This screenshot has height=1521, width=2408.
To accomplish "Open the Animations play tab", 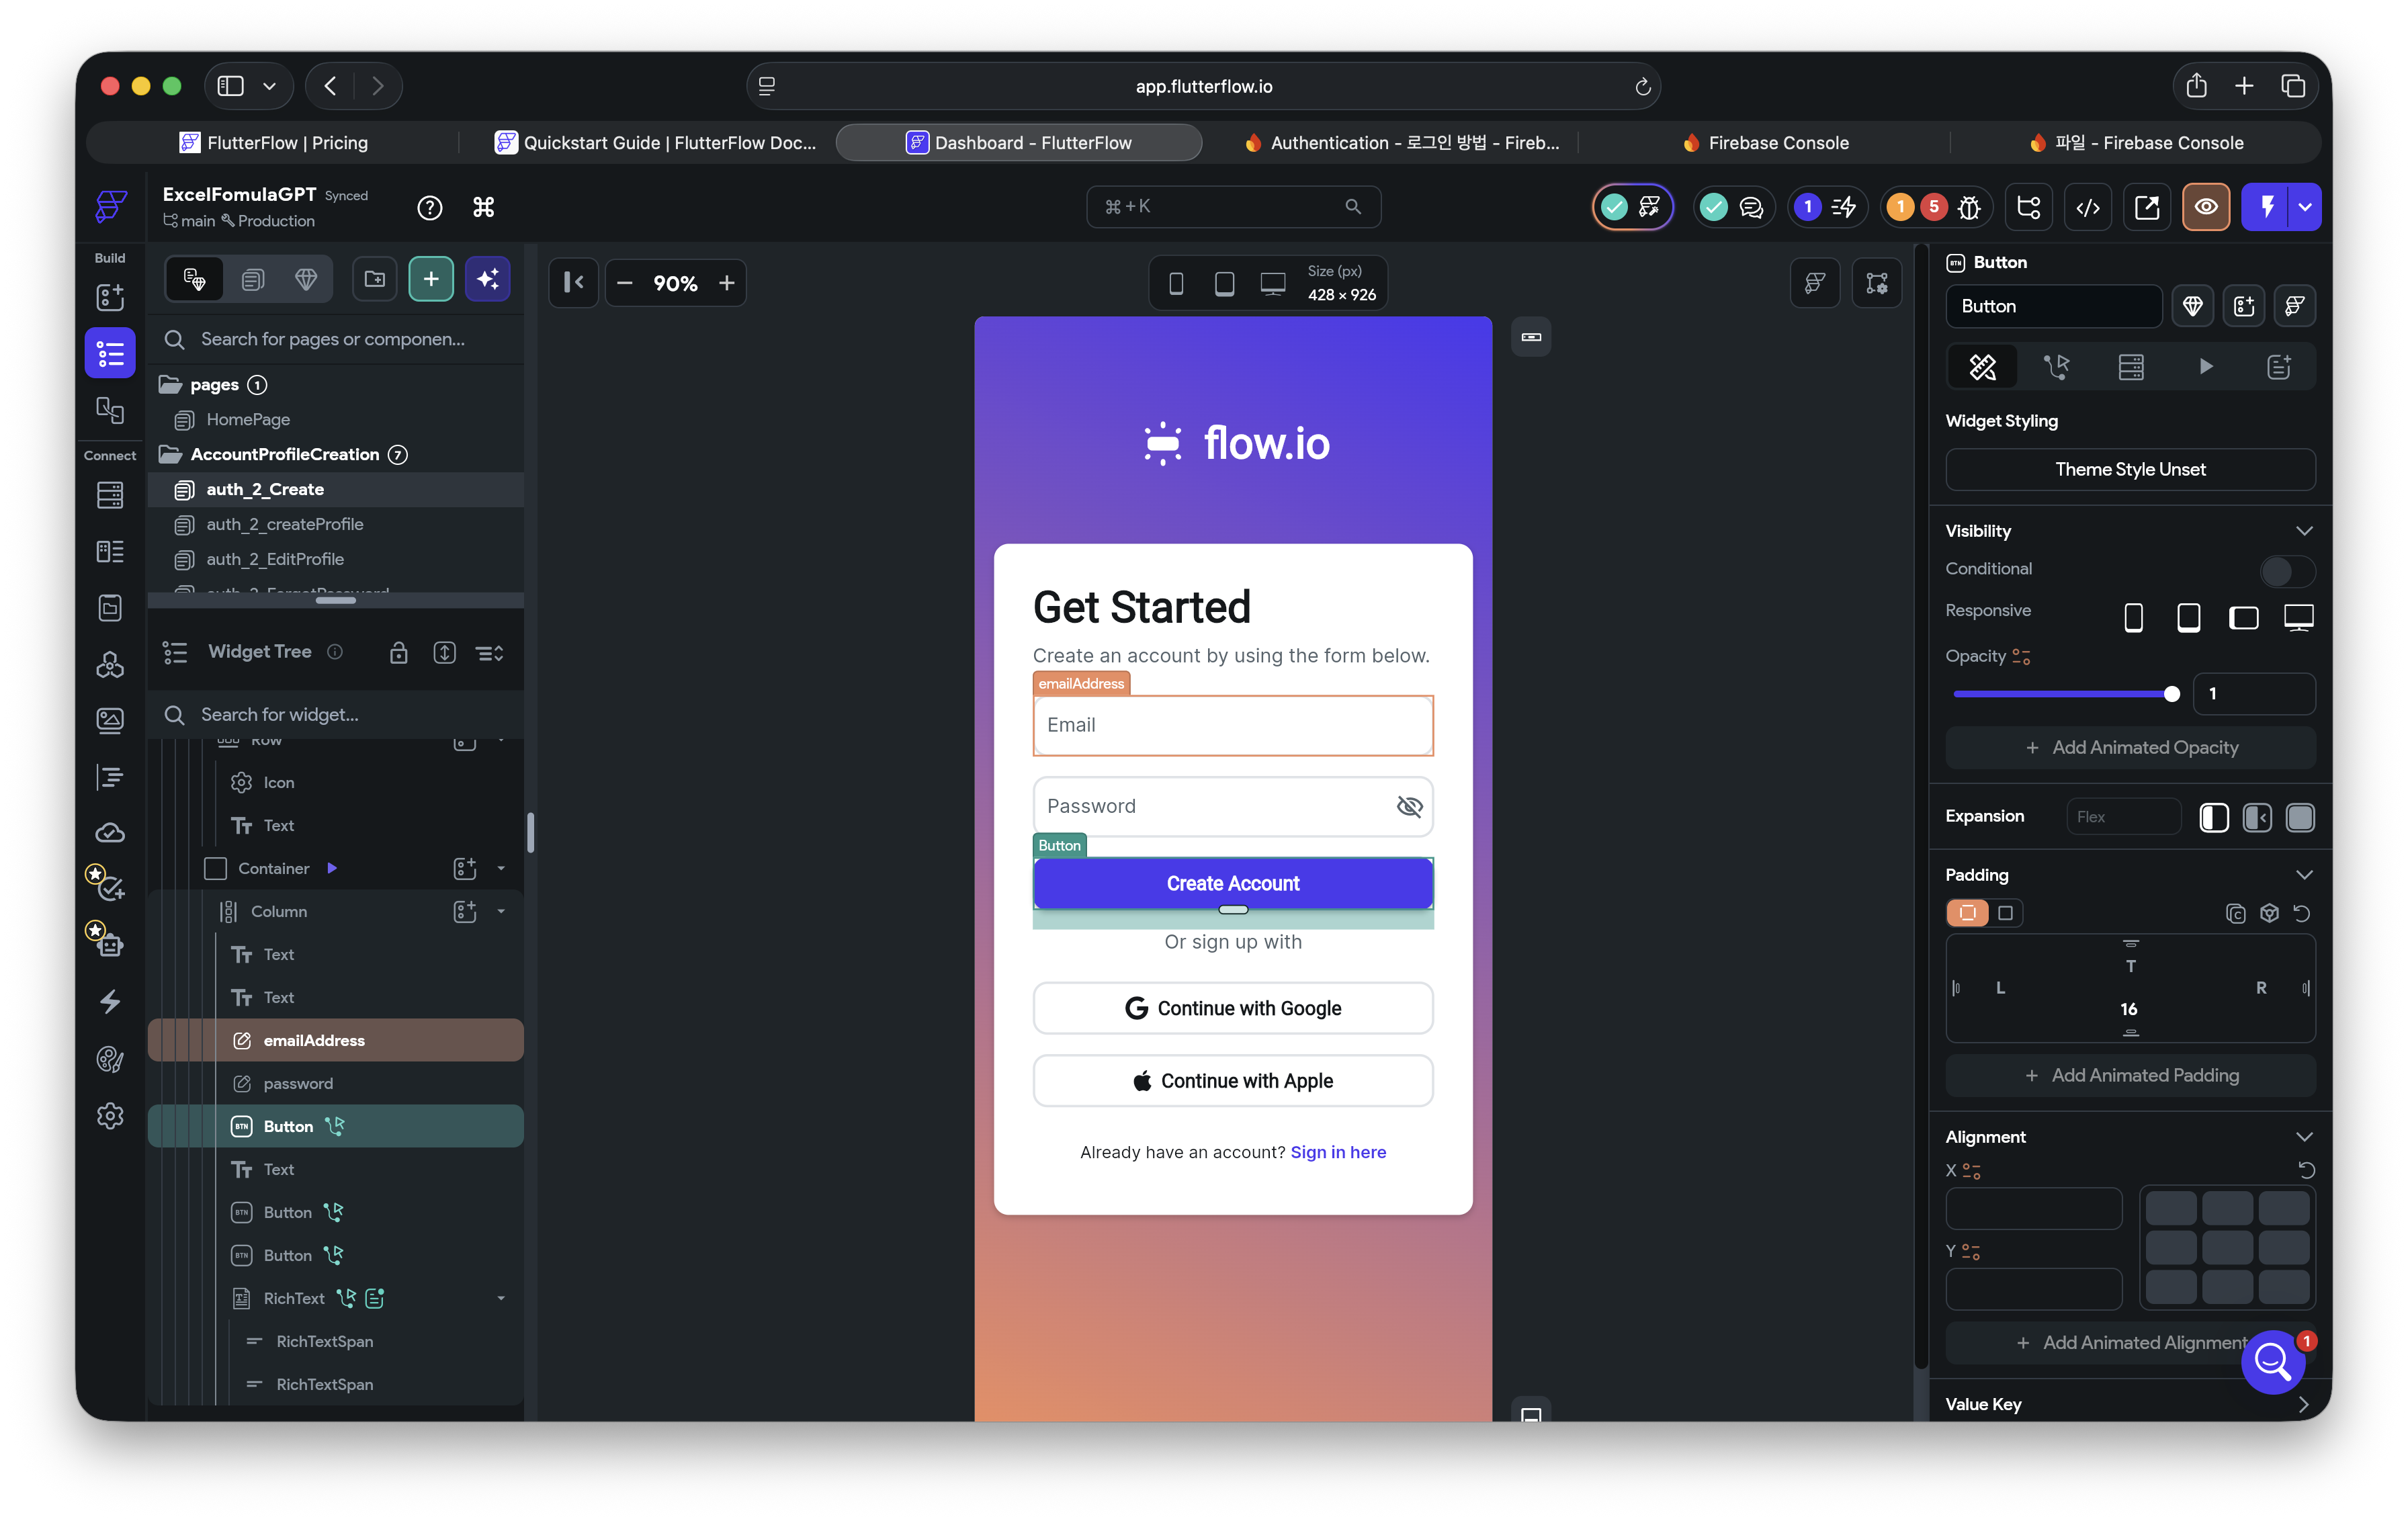I will [2205, 367].
